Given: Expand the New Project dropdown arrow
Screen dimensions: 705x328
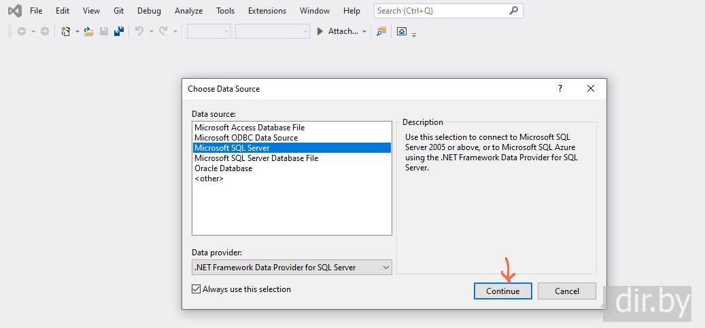Looking at the screenshot, I should 77,31.
